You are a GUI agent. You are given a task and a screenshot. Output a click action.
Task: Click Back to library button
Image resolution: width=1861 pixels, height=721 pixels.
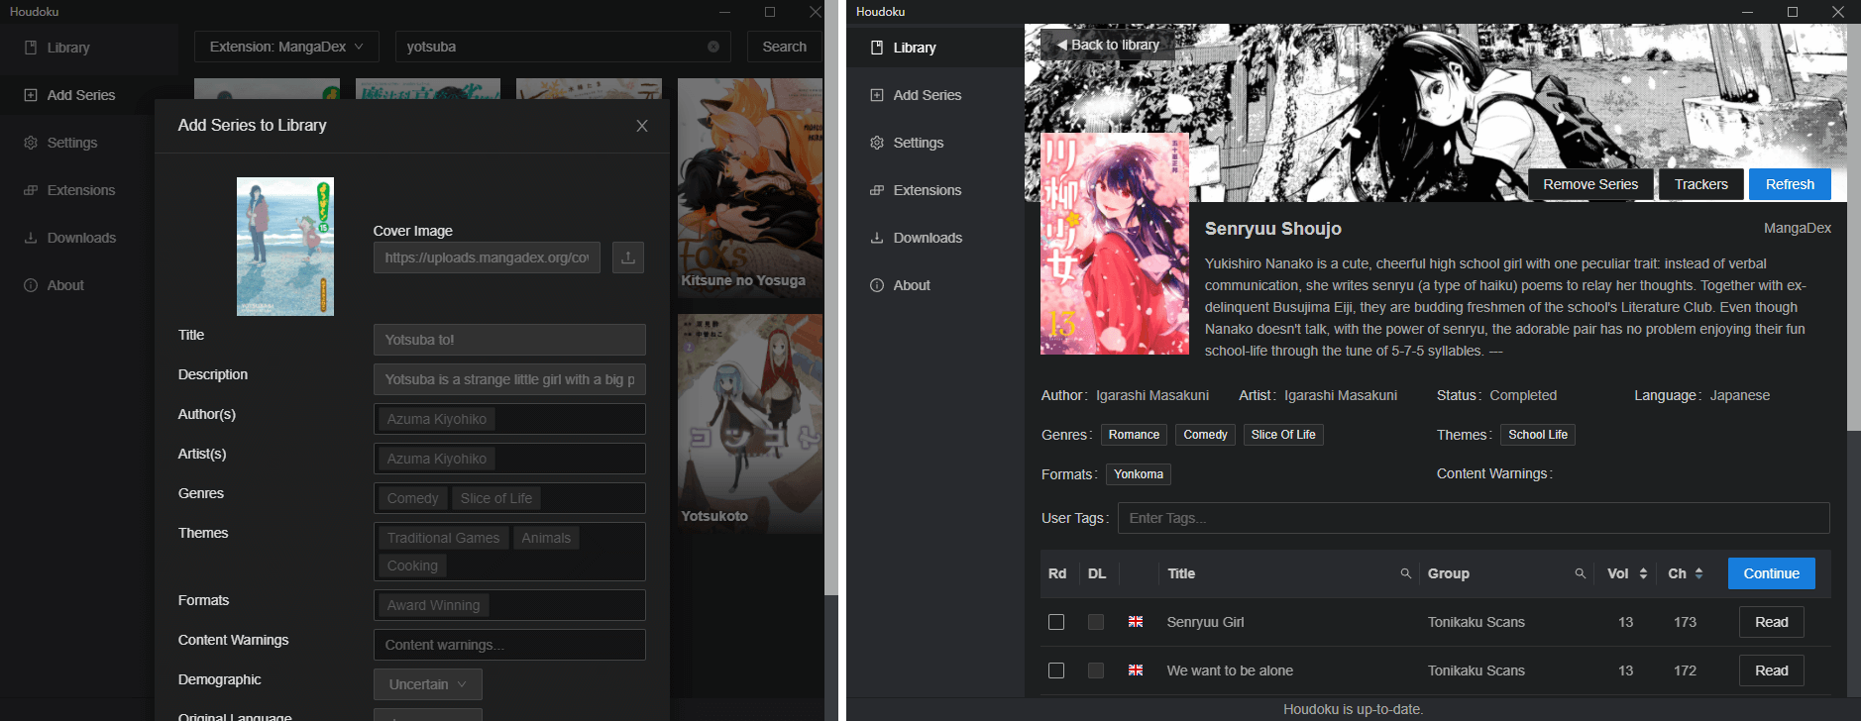(1108, 45)
